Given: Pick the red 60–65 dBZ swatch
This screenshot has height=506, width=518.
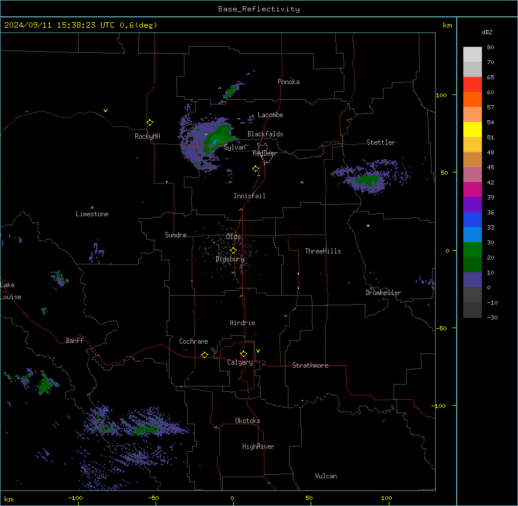Looking at the screenshot, I should (472, 85).
